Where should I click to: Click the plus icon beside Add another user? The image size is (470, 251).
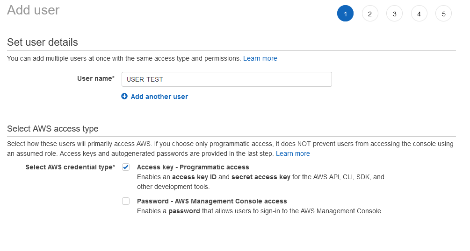coord(124,96)
